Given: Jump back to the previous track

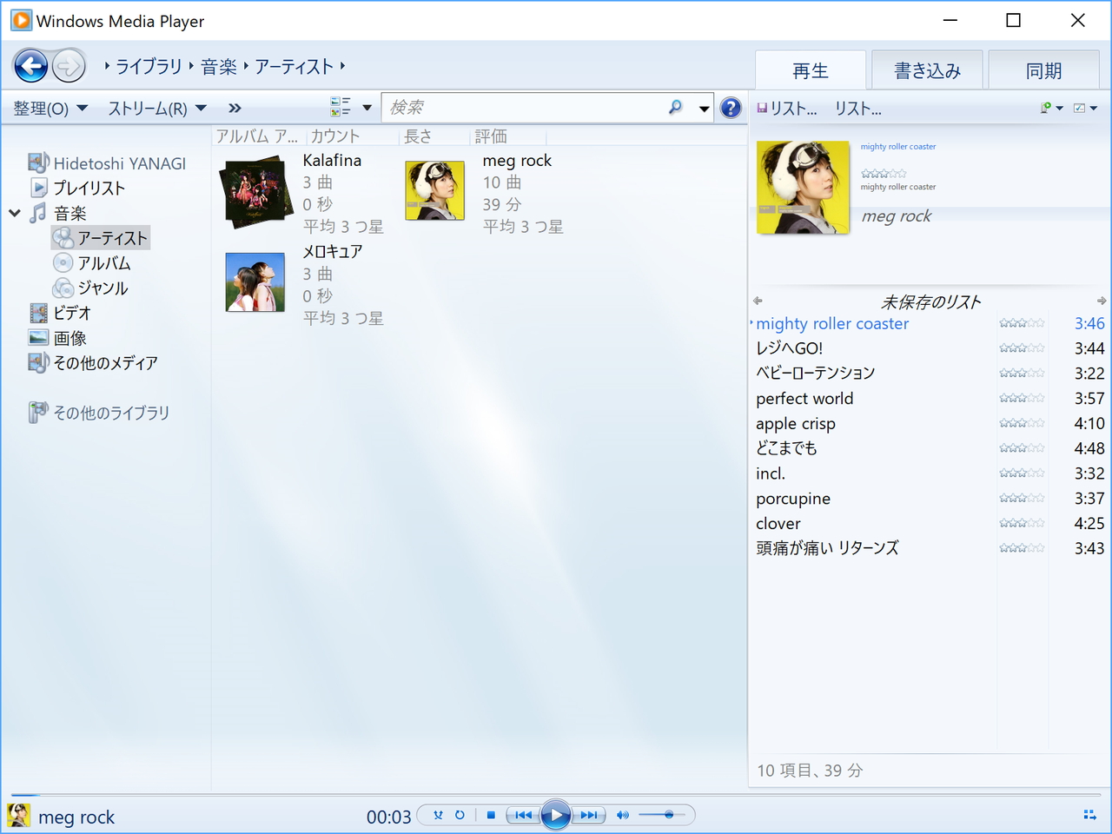Looking at the screenshot, I should click(x=522, y=815).
